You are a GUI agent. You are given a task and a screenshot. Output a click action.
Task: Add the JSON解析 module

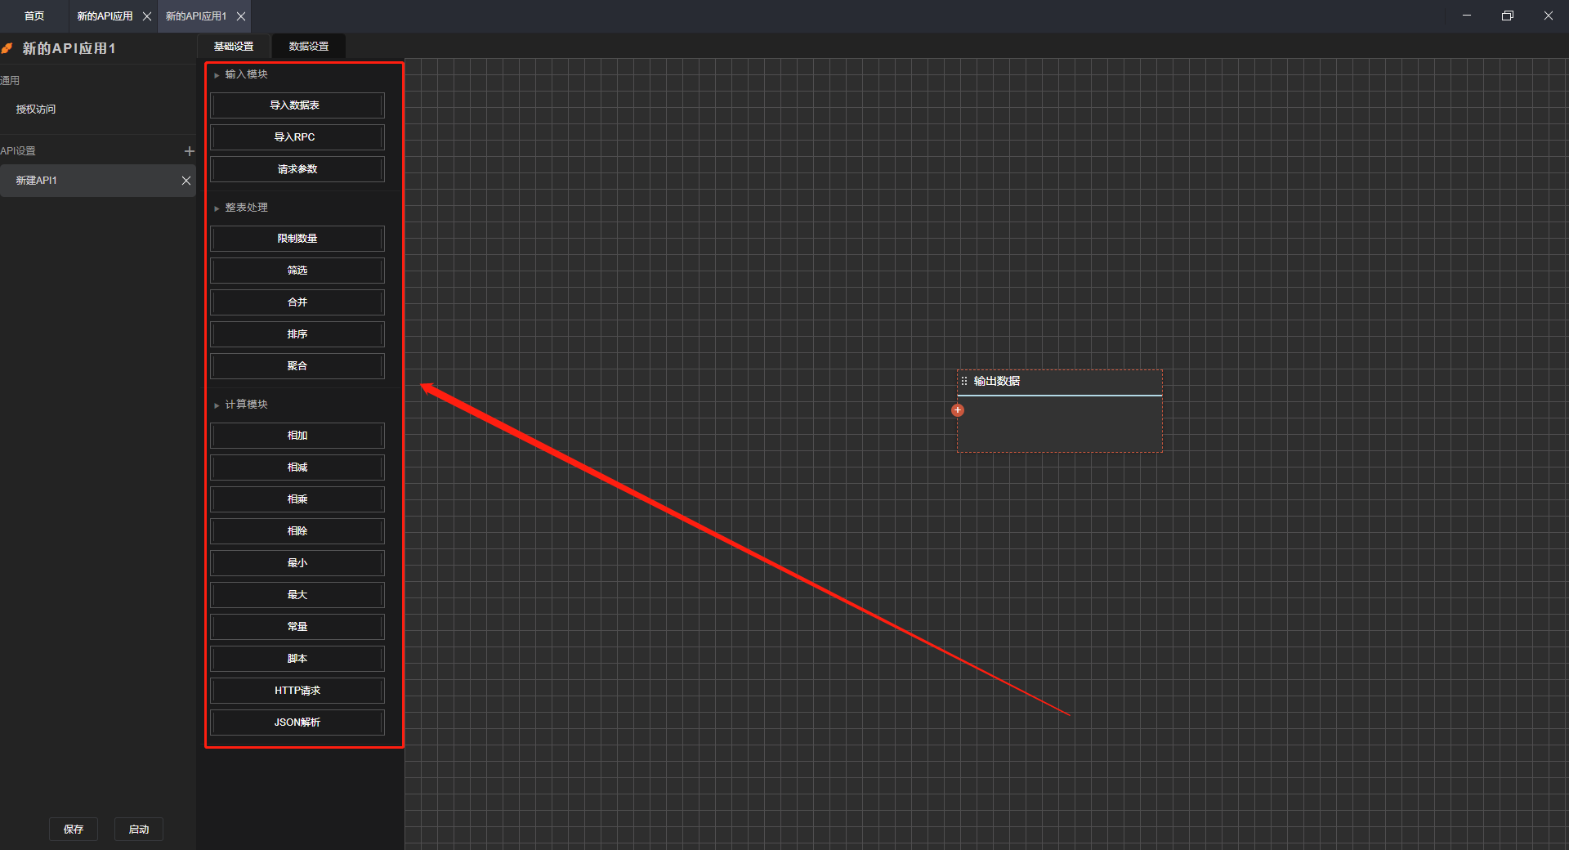tap(297, 722)
